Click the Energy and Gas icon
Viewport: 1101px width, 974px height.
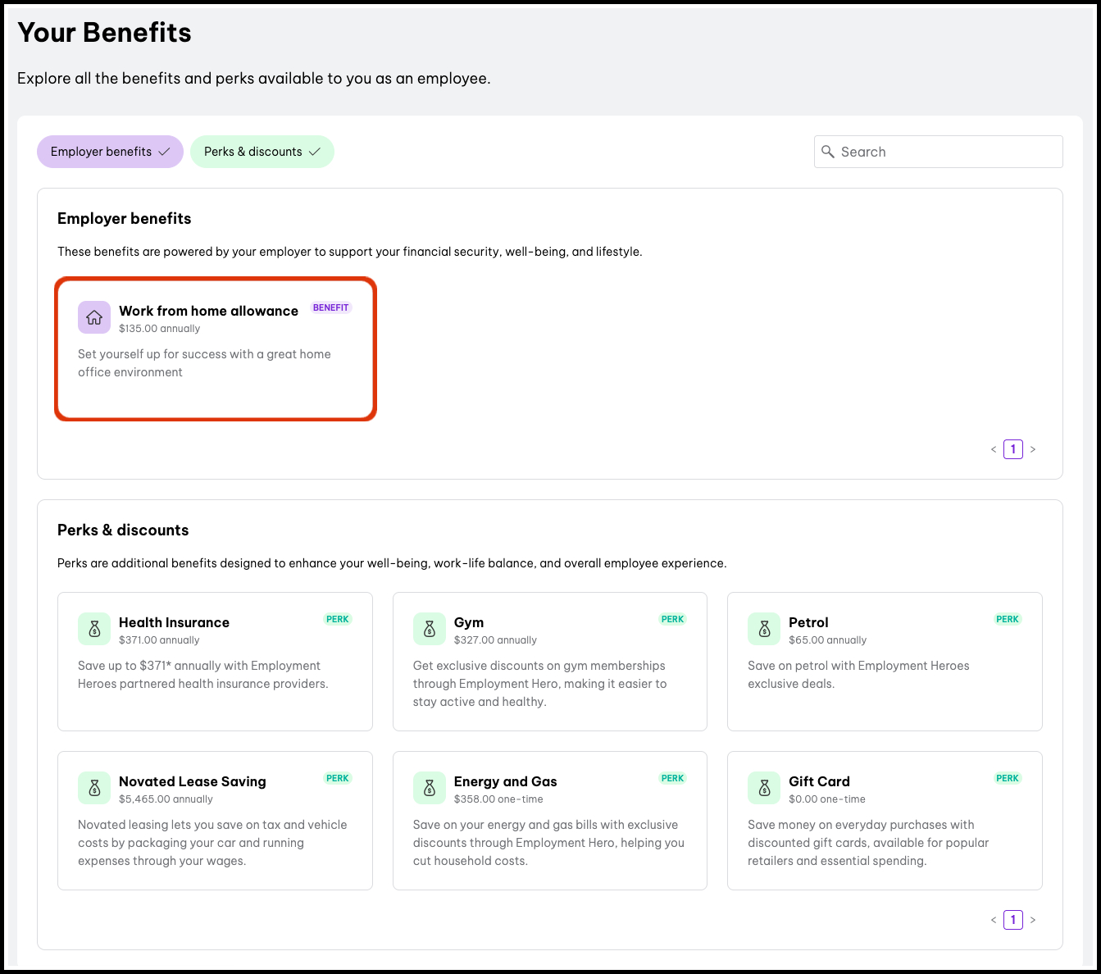click(x=429, y=788)
